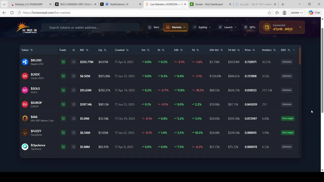Click the browser Update button

[x=297, y=13]
